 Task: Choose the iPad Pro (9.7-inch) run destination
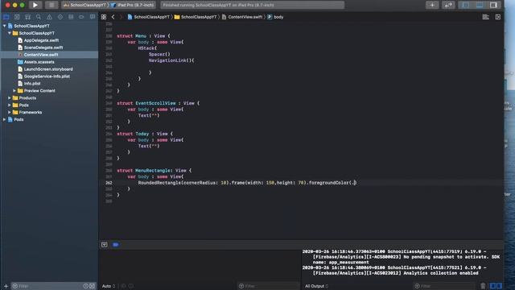click(133, 5)
